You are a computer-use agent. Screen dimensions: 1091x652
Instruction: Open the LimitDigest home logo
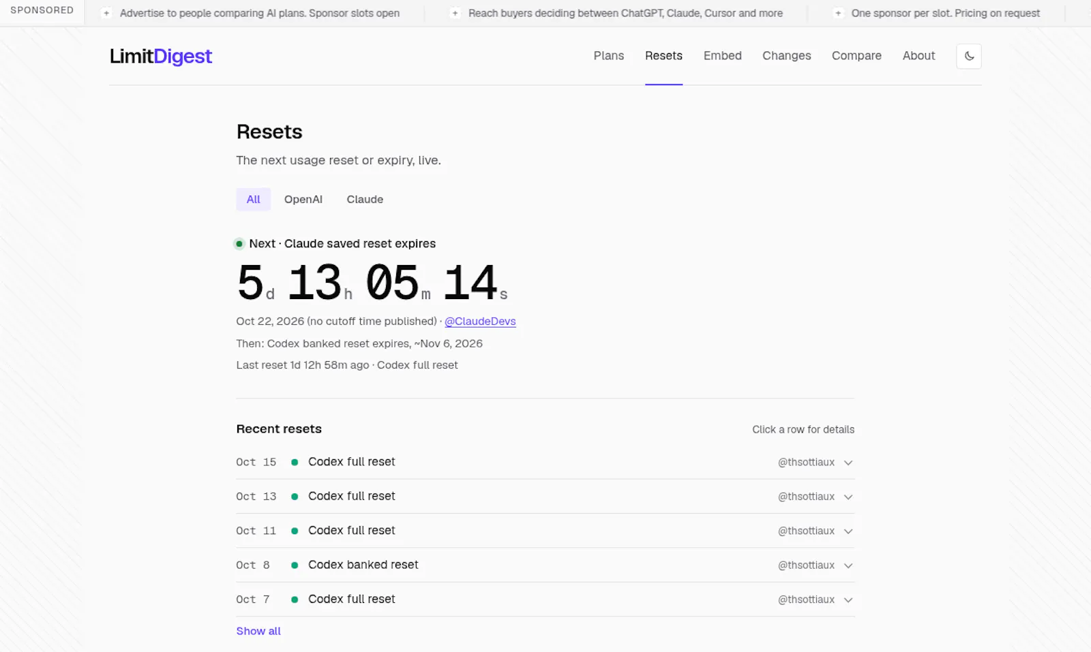point(161,56)
